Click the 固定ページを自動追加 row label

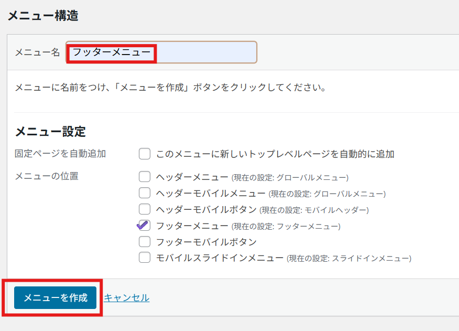(60, 154)
